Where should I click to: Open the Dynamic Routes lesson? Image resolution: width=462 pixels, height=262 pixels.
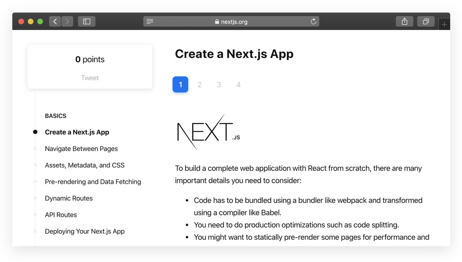coord(69,198)
